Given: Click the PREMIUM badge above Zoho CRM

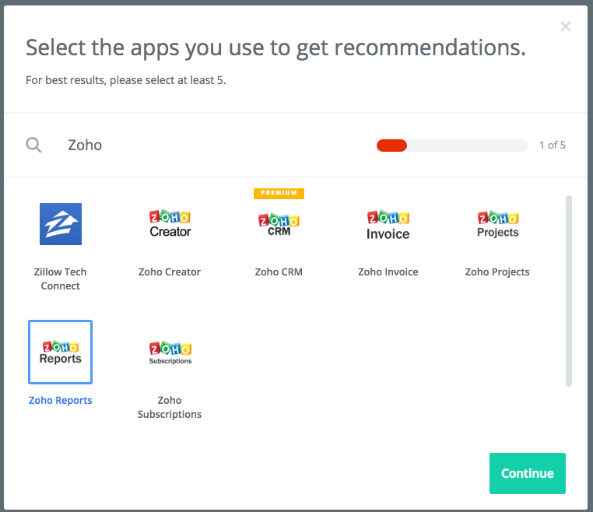Looking at the screenshot, I should click(x=279, y=193).
